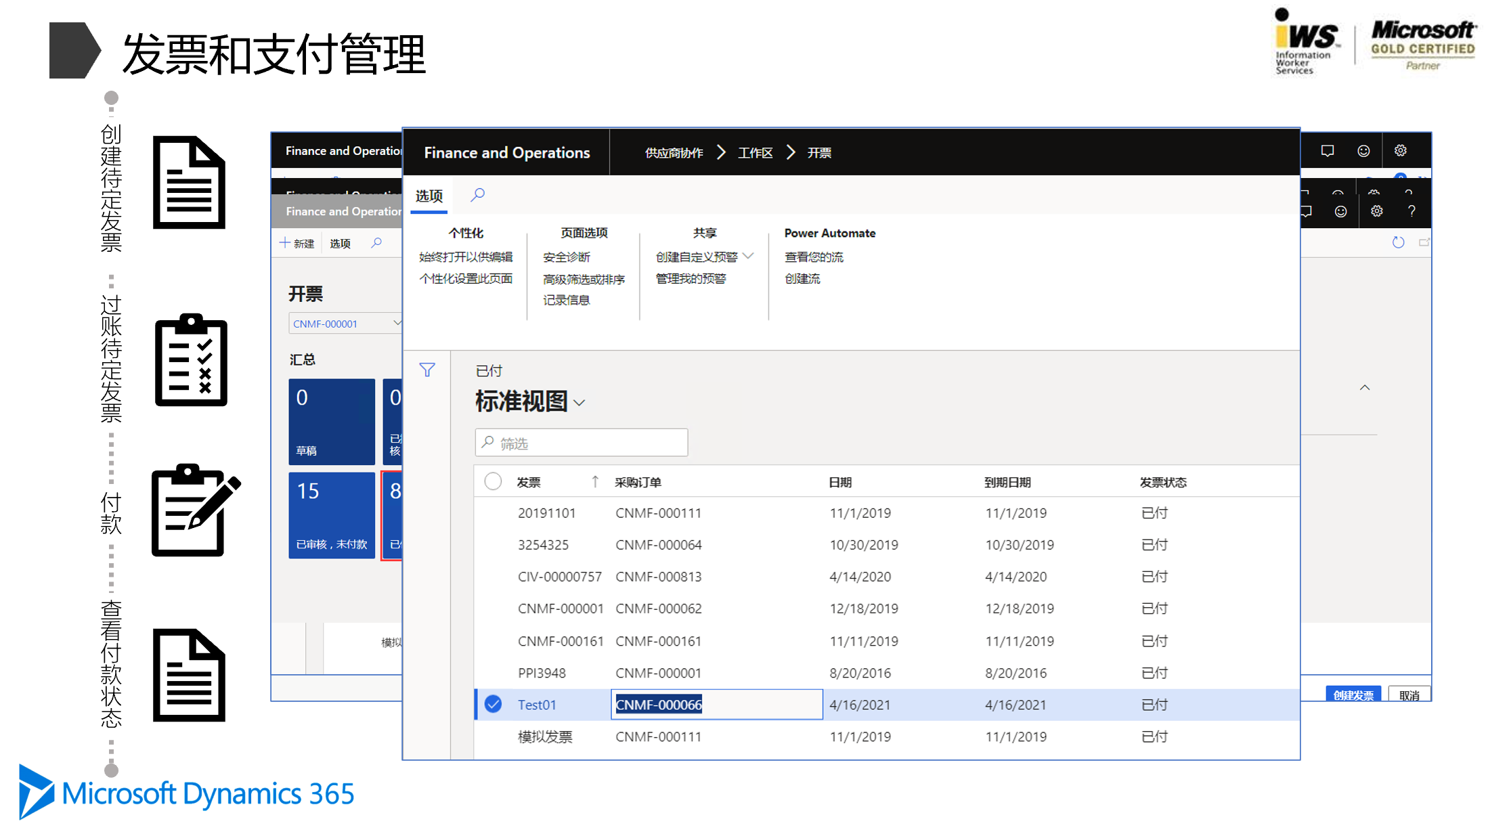Click purchase order CNMF-000813
The height and width of the screenshot is (836, 1488).
point(659,576)
